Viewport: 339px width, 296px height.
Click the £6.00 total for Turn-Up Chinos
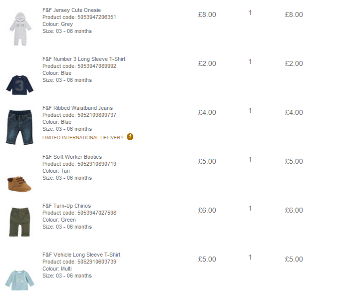(x=294, y=210)
